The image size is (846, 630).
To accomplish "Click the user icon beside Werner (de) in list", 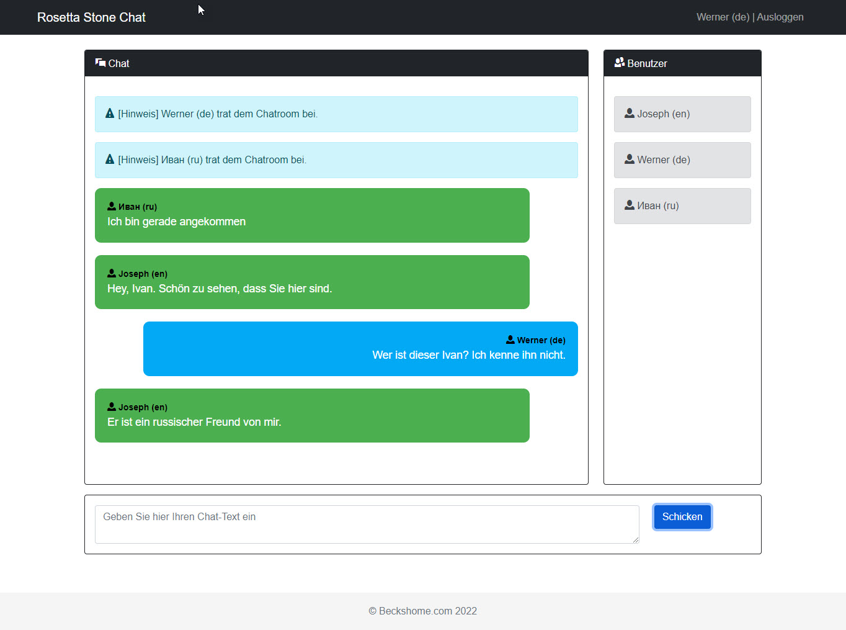I will click(630, 159).
